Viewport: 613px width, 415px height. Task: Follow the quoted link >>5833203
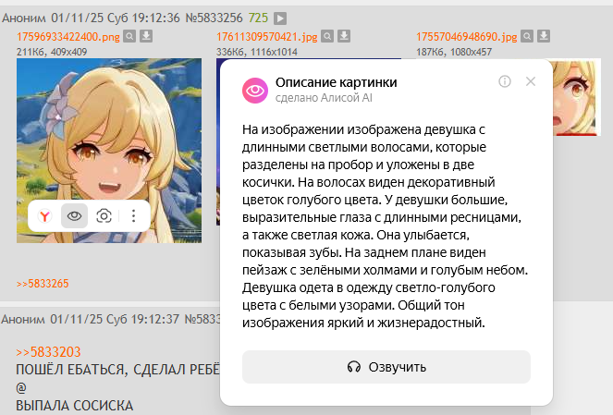pyautogui.click(x=48, y=352)
